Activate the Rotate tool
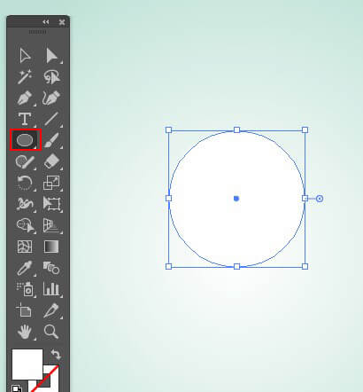Viewport: 363px width, 392px height. 25,183
